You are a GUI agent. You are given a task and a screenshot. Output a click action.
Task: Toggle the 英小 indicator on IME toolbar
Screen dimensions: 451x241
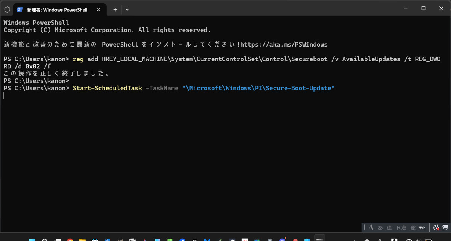(422, 227)
